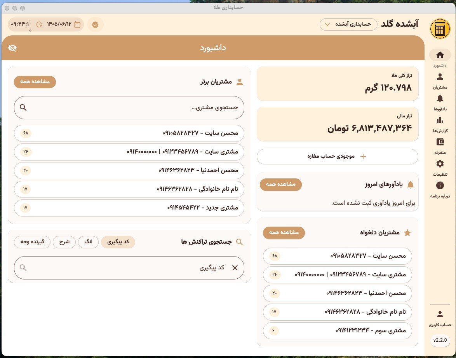Focus the کد پیگیری transaction search field
This screenshot has width=456, height=358.
(129, 268)
